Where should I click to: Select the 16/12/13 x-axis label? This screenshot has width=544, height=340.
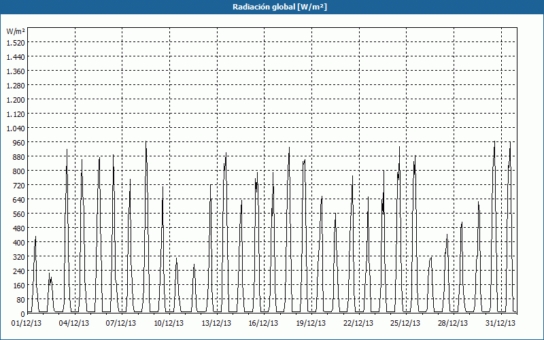click(265, 323)
